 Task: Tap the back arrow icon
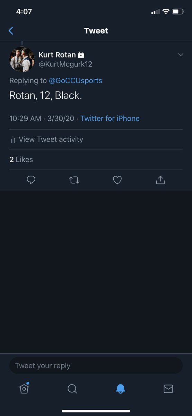point(11,31)
